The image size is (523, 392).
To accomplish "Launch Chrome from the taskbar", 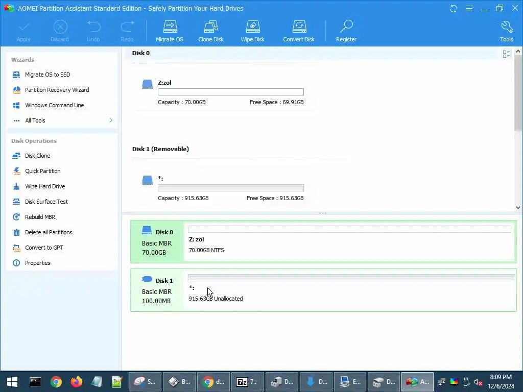I will (56, 382).
